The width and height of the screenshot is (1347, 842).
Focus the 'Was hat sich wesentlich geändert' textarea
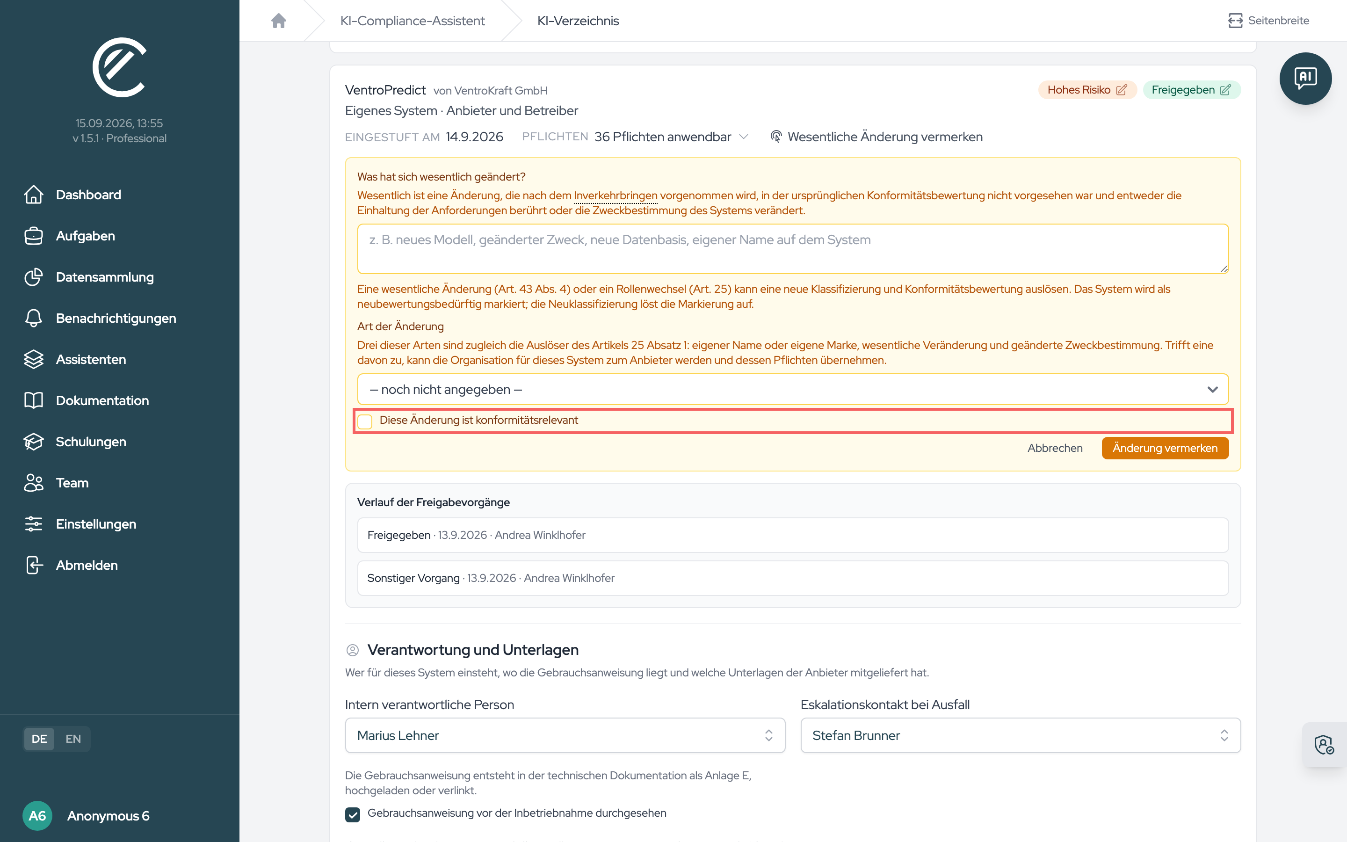click(x=793, y=249)
